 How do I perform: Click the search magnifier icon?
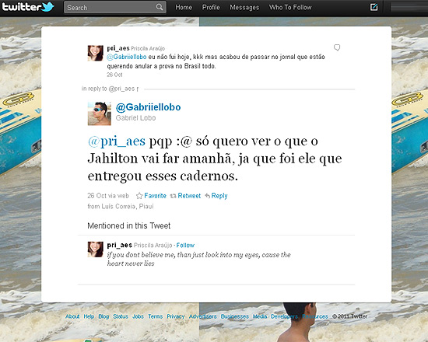click(x=160, y=7)
